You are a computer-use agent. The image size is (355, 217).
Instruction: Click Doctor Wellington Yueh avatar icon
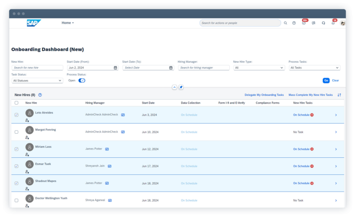(30, 198)
